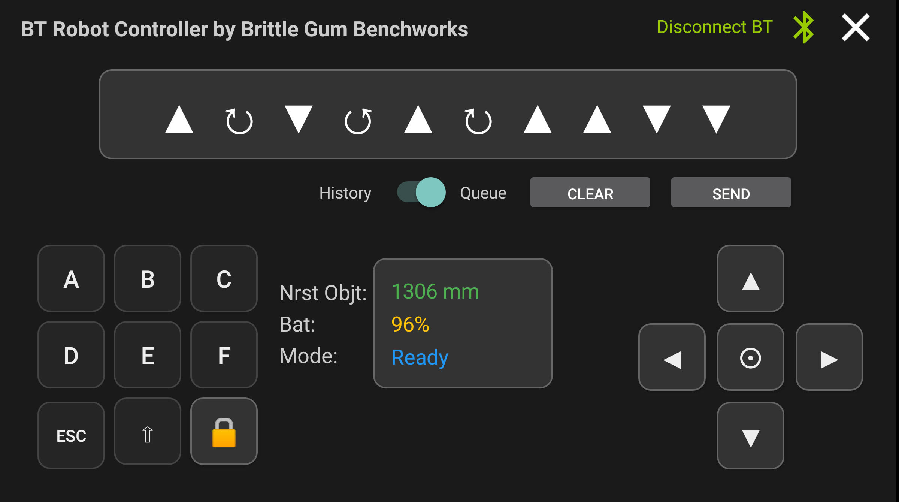Tap the D macro button
The image size is (899, 502).
click(71, 355)
